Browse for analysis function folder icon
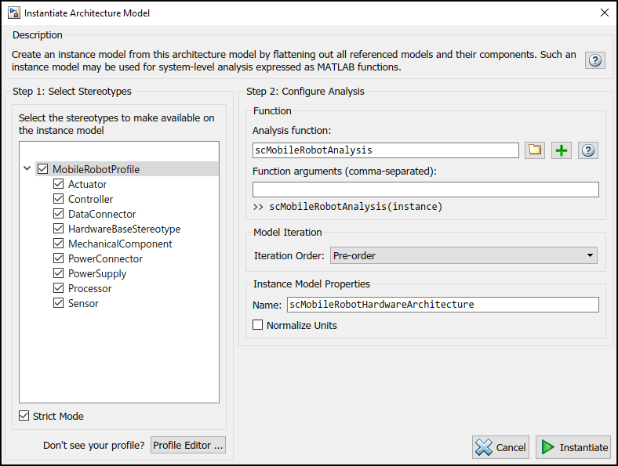The image size is (618, 466). tap(535, 150)
